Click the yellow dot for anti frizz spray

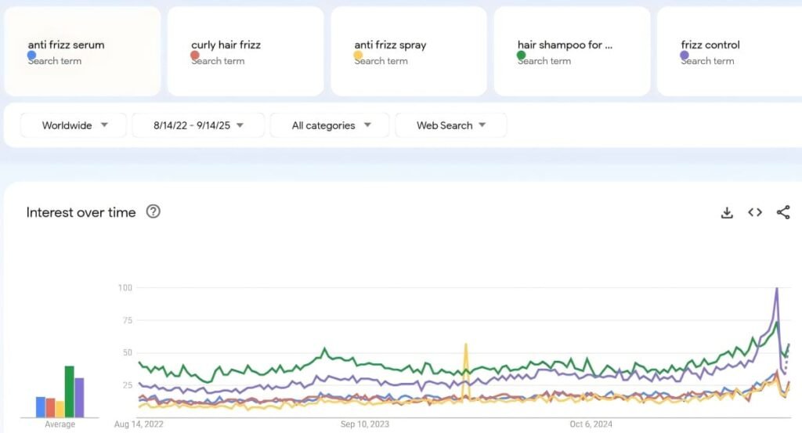coord(358,56)
